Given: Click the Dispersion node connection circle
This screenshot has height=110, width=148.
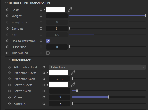Looking at the screenshot, I should click(41, 47).
